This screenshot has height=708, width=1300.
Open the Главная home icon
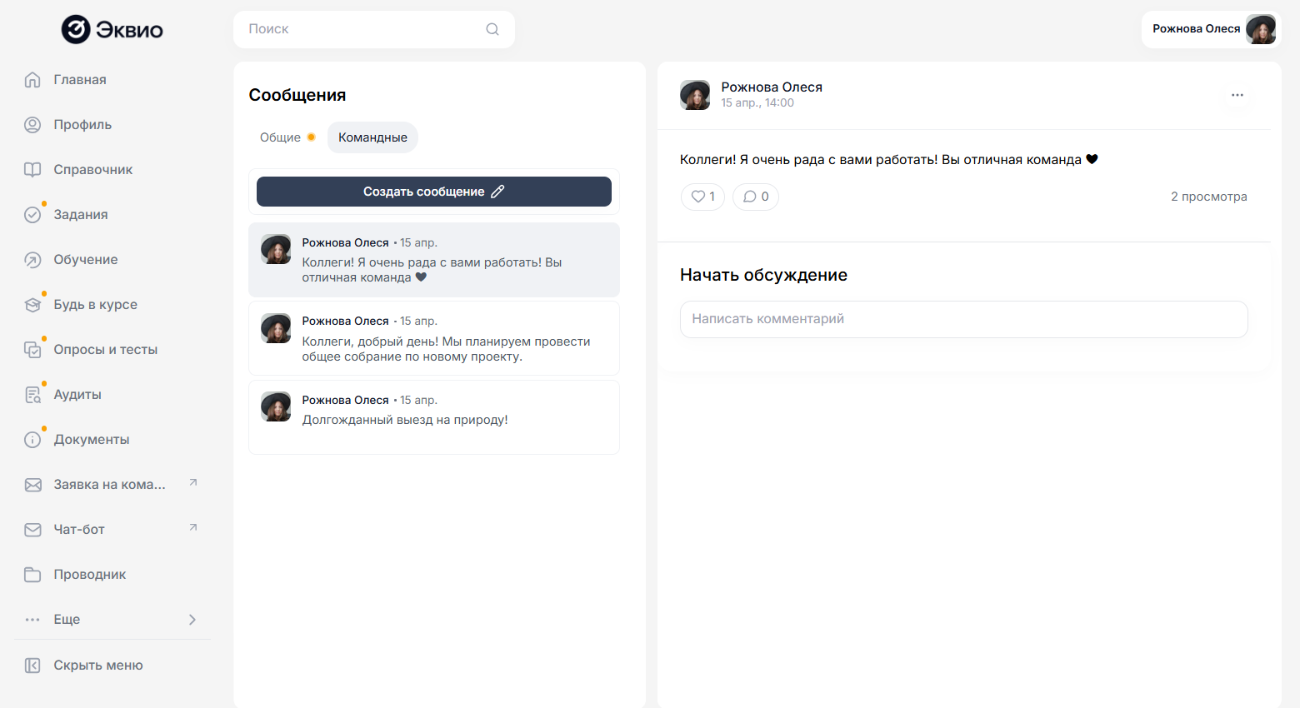click(32, 80)
